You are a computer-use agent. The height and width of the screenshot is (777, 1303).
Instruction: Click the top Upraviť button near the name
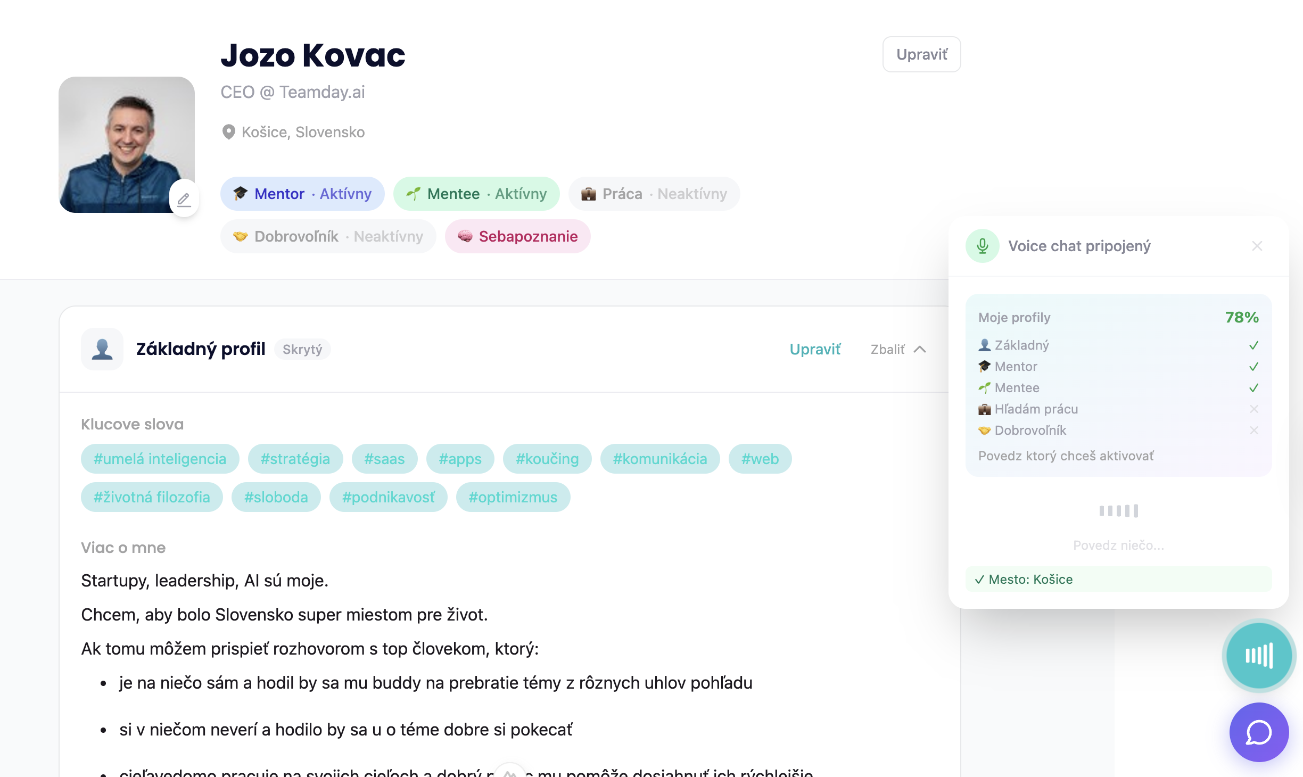pyautogui.click(x=921, y=54)
